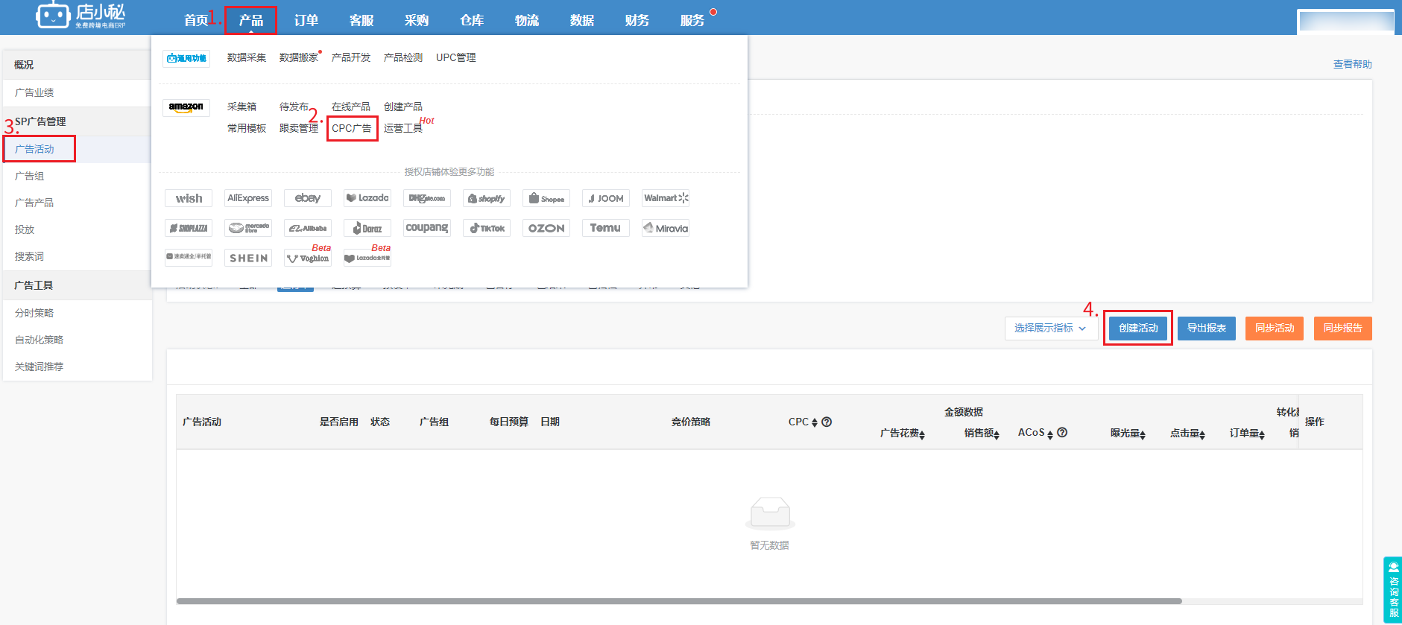Open 在线产品 under amazon
This screenshot has width=1402, height=625.
[x=351, y=107]
